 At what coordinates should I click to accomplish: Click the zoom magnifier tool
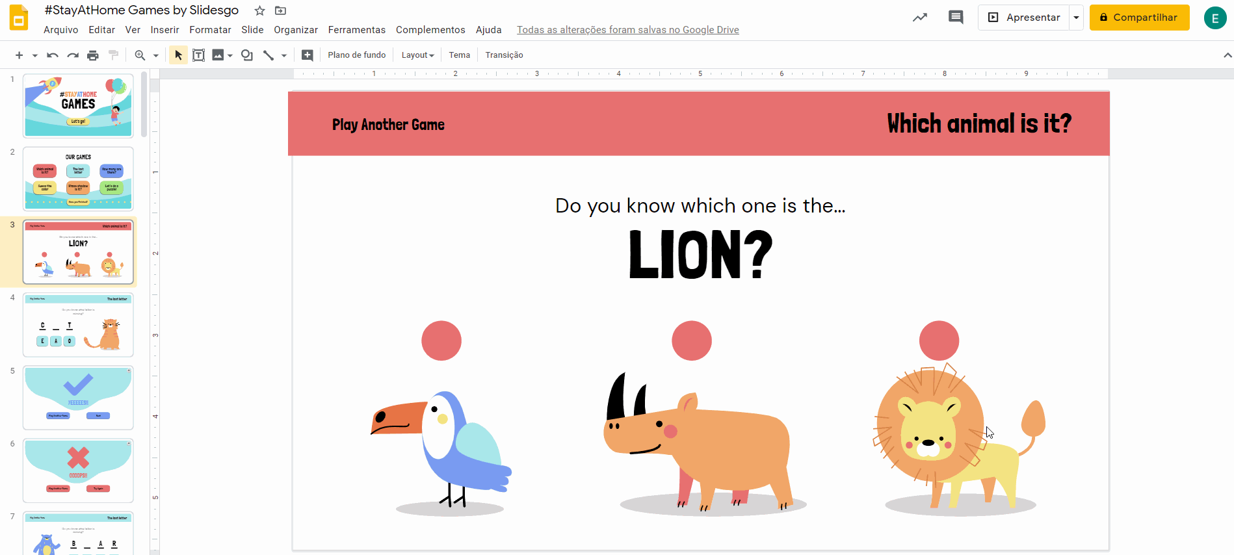(x=140, y=55)
